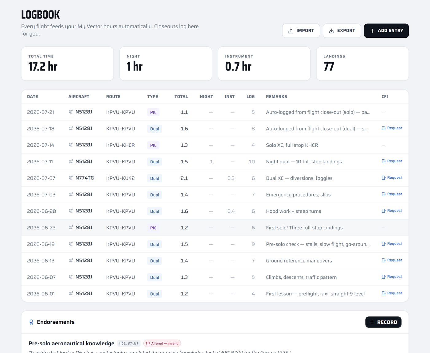Click the airplane icon in 2026-07-18 row

(x=71, y=128)
